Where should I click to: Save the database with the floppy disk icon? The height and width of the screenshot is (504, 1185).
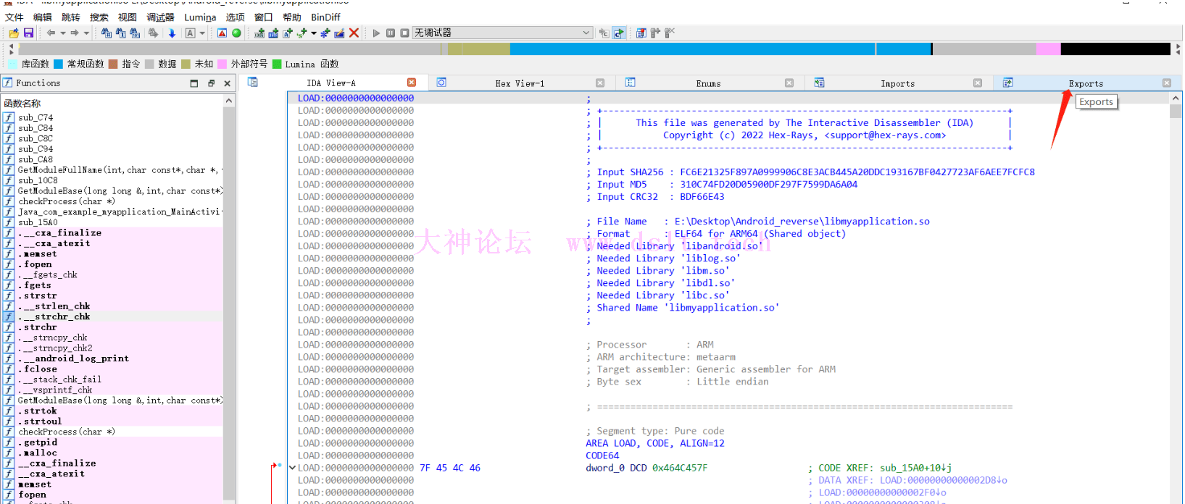coord(28,33)
